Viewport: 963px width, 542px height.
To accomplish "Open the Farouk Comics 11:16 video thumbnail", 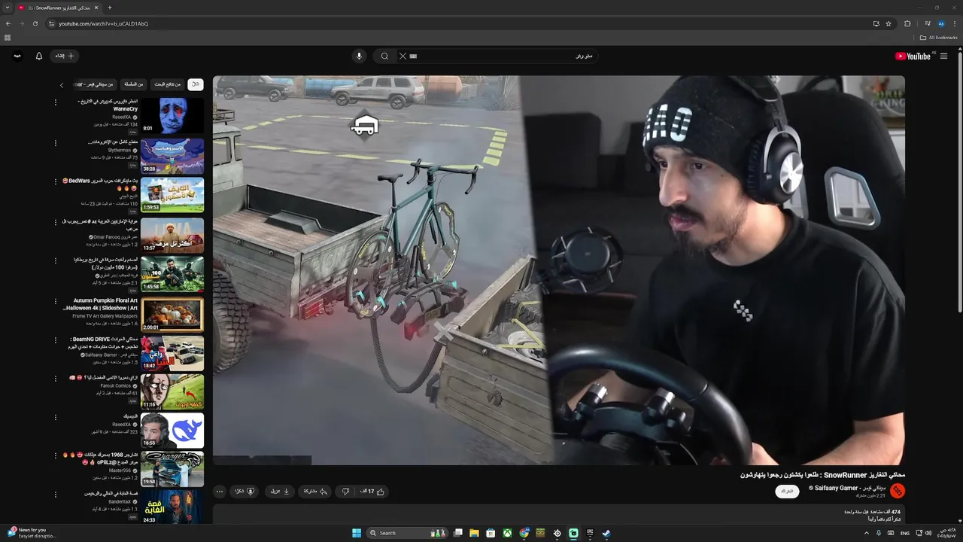I will 172,391.
